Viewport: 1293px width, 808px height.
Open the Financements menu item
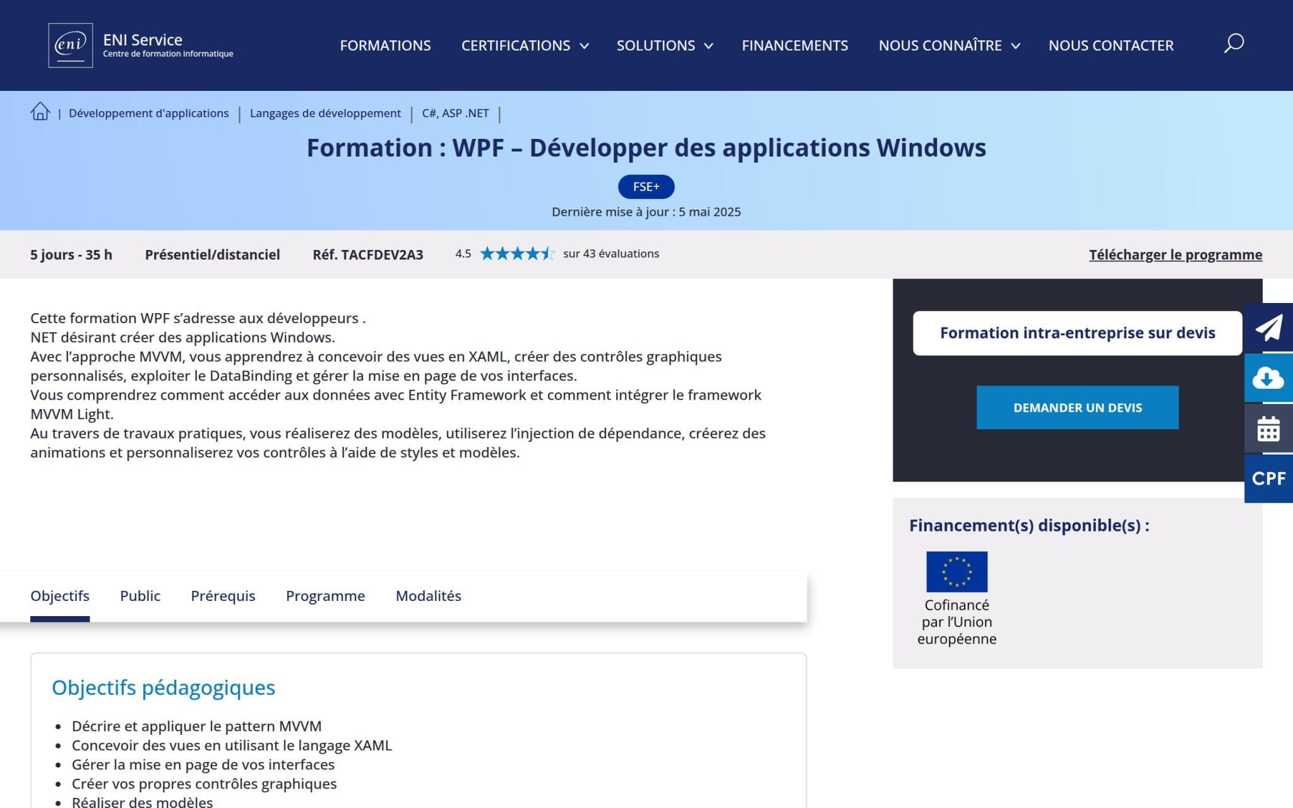(795, 45)
